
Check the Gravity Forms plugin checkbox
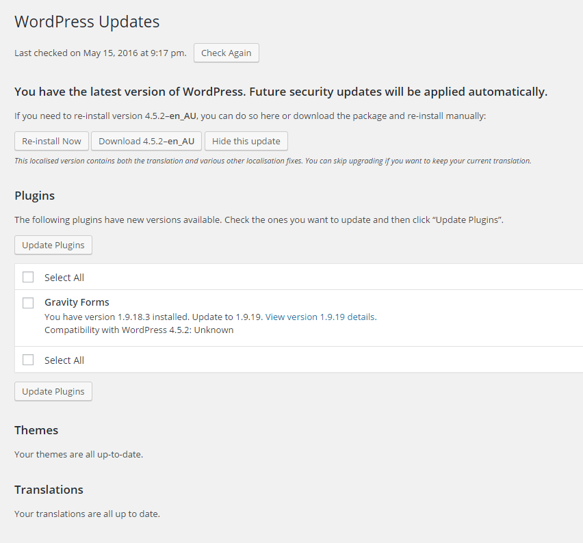click(x=28, y=302)
